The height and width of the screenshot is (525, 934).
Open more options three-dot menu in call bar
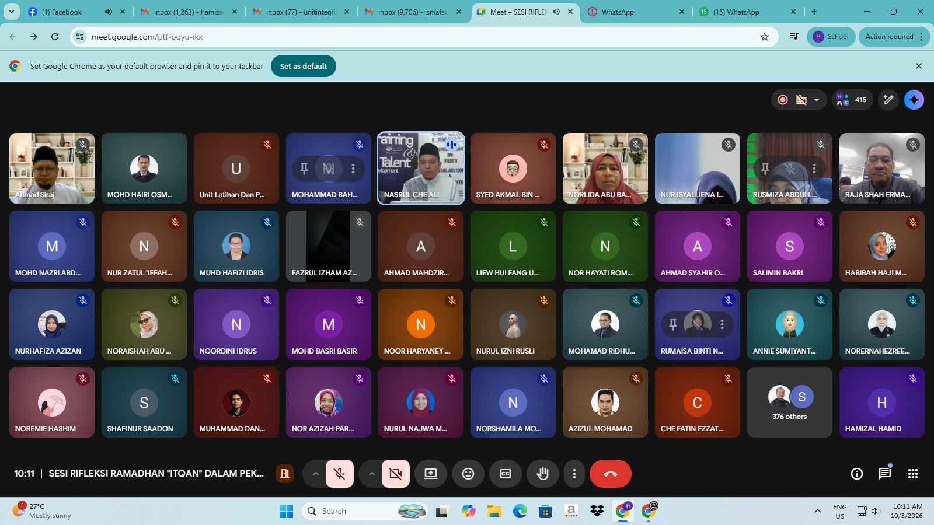tap(574, 474)
